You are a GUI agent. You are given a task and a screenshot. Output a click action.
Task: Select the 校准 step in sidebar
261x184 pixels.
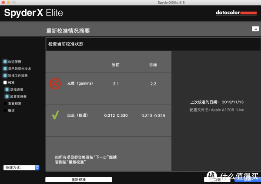tap(9, 82)
